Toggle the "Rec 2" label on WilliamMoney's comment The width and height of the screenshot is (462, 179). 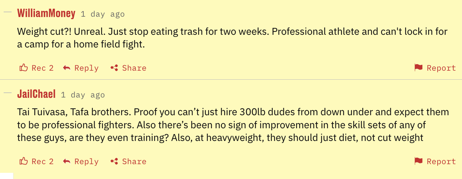tap(43, 68)
